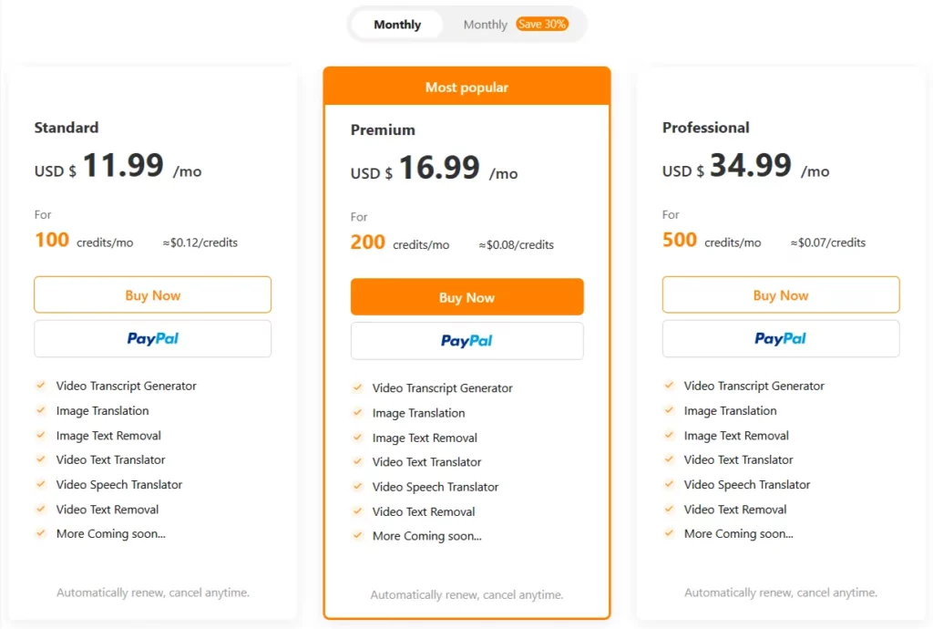Click the Save 30% badge
The height and width of the screenshot is (629, 933).
coord(542,25)
